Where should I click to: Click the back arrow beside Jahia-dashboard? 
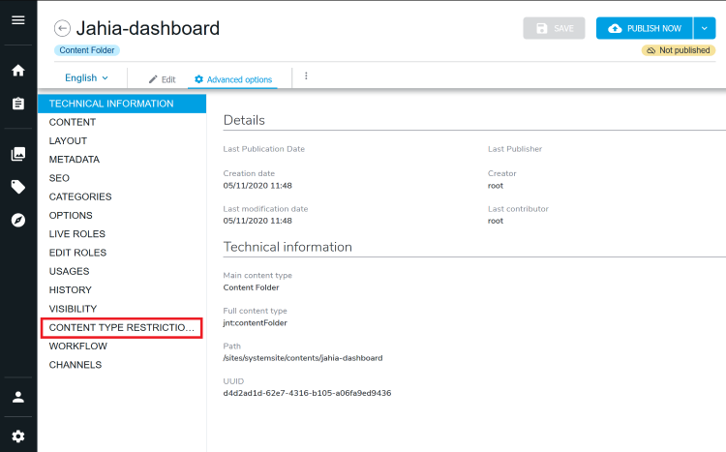click(x=62, y=28)
